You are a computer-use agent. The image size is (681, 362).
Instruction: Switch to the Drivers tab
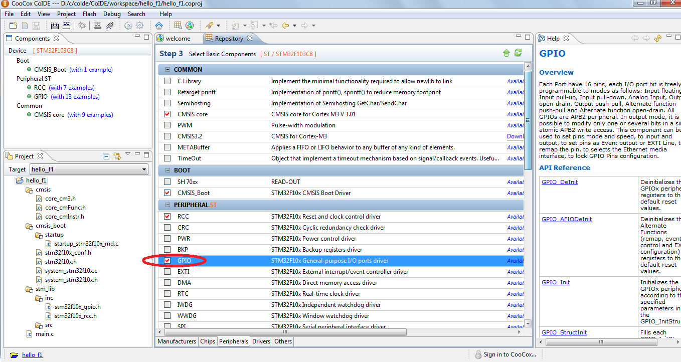coord(261,341)
